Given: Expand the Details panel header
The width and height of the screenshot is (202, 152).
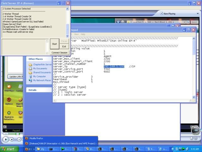Looking at the screenshot, I should [x=33, y=90].
